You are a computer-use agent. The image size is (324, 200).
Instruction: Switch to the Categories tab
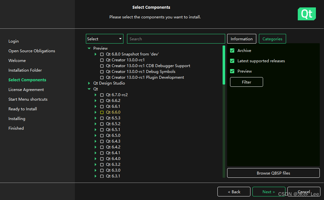click(x=272, y=39)
